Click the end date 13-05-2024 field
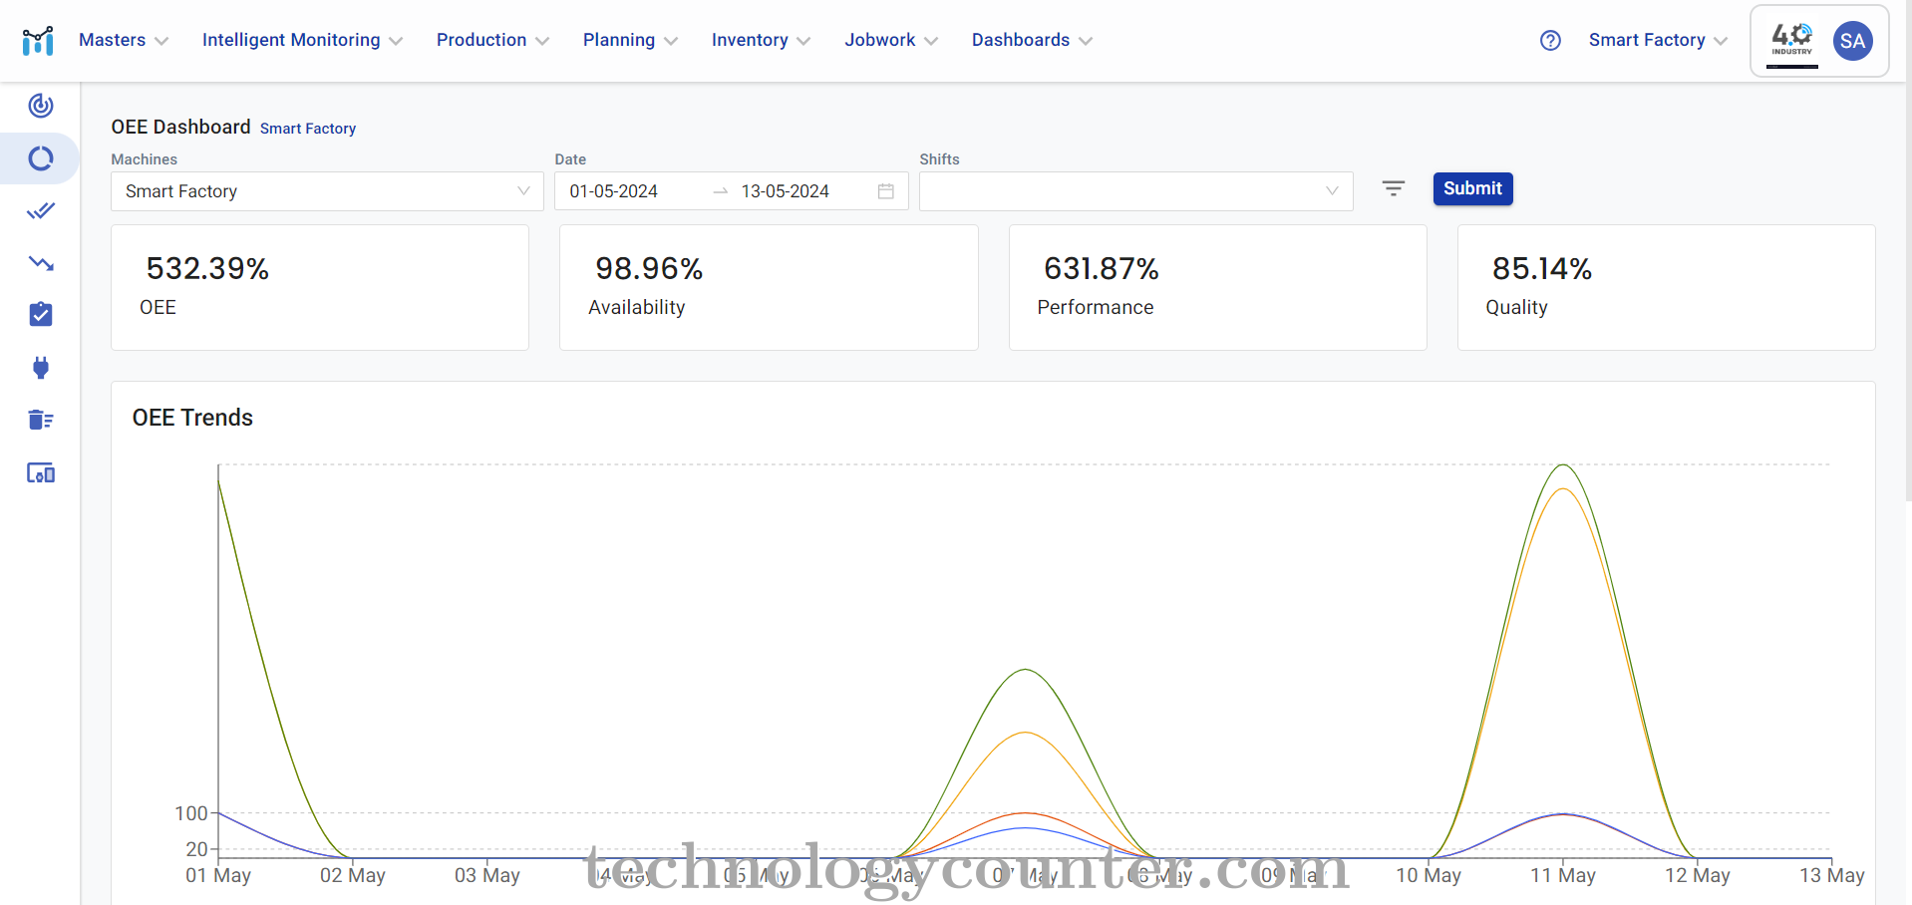 (786, 191)
